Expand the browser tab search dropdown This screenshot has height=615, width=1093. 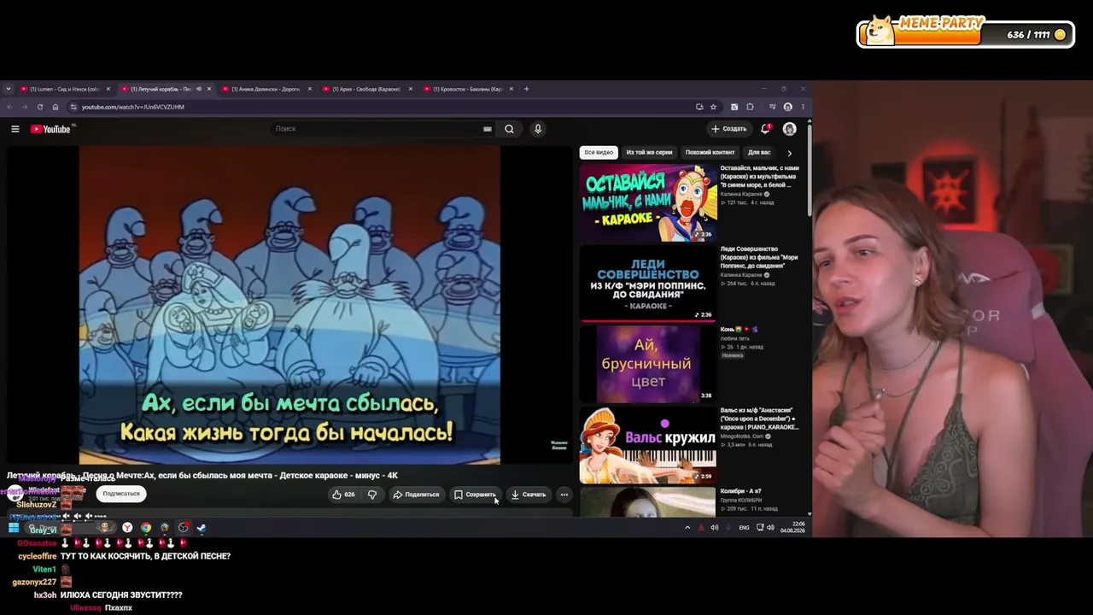pyautogui.click(x=9, y=89)
